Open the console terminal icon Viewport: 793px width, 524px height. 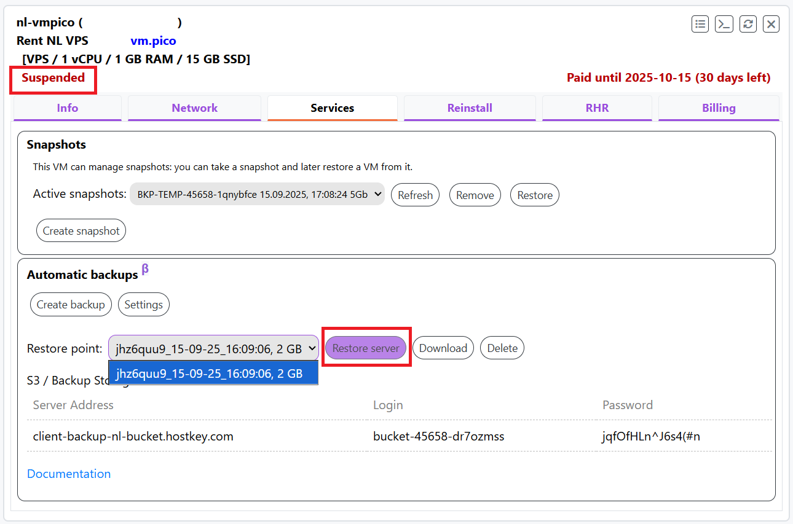coord(724,24)
